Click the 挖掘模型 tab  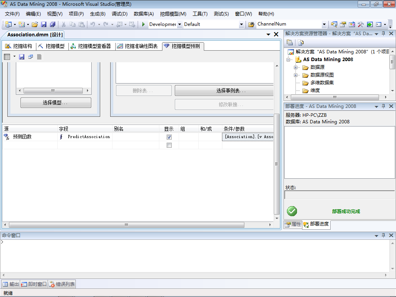[52, 46]
